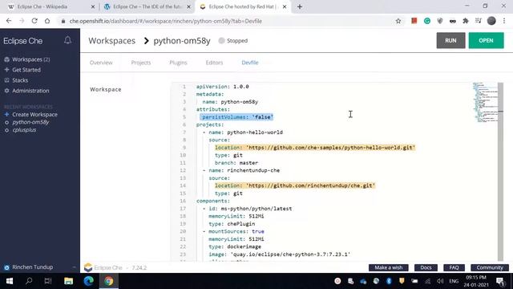The width and height of the screenshot is (513, 289).
Task: Click the rinchentundup/che.git location line
Action: click(x=295, y=185)
